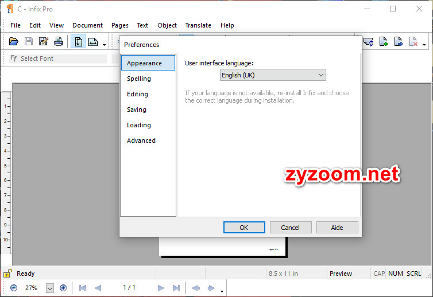
Task: Click the Select Font field
Action: pos(58,58)
